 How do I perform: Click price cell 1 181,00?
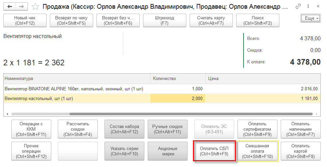click(x=263, y=98)
